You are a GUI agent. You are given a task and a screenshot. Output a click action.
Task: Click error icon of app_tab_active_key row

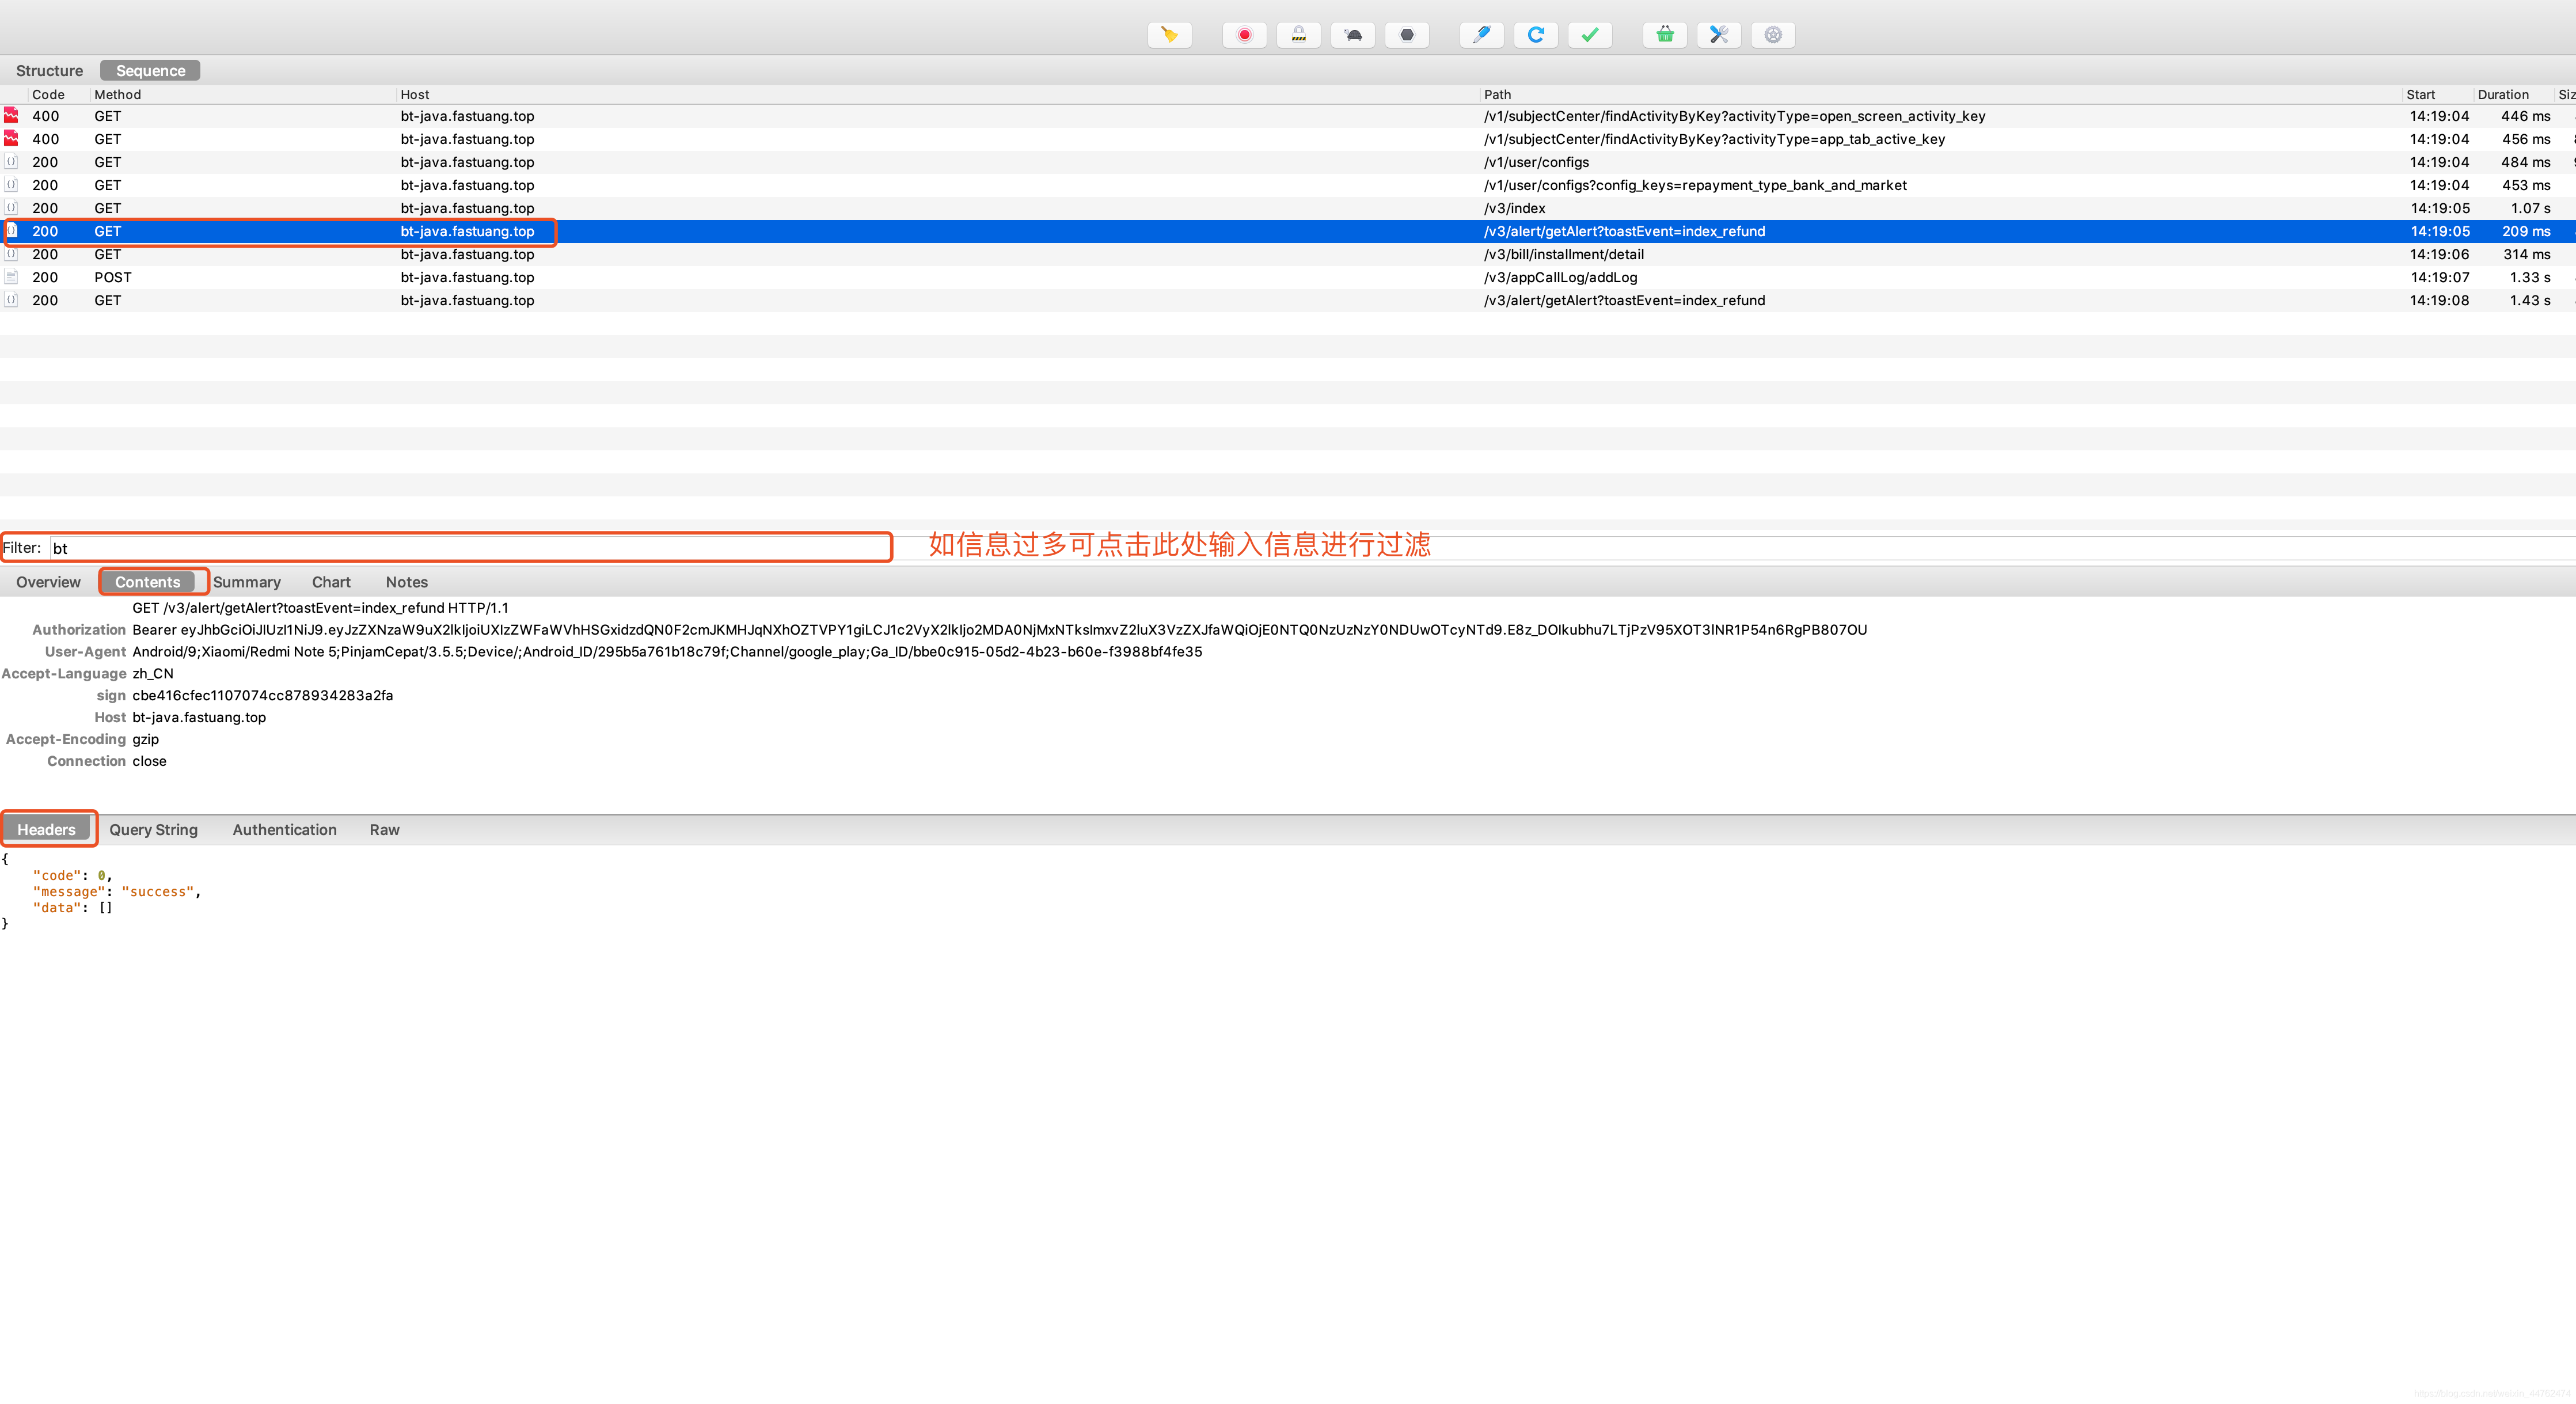[11, 139]
